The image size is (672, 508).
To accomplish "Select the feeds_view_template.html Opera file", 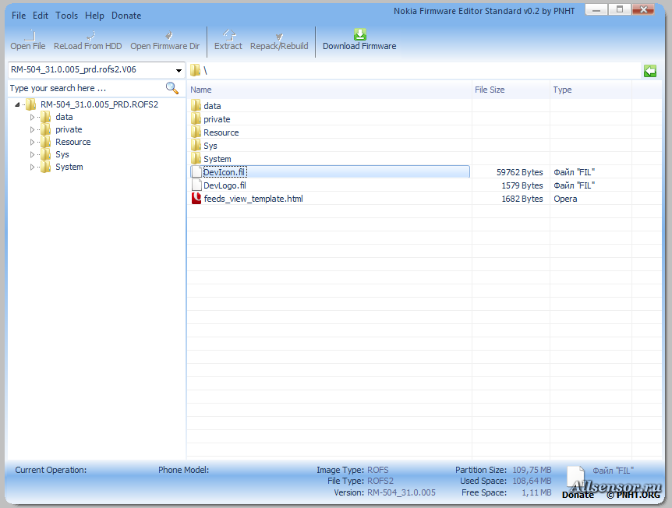I will [253, 199].
